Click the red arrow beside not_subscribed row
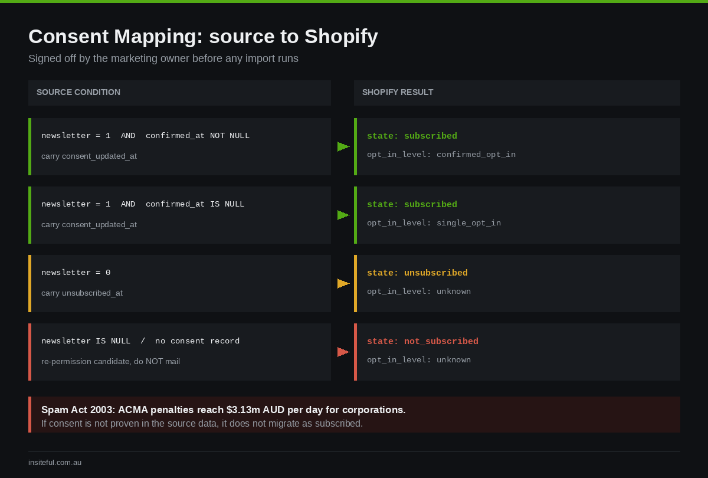 tap(343, 352)
